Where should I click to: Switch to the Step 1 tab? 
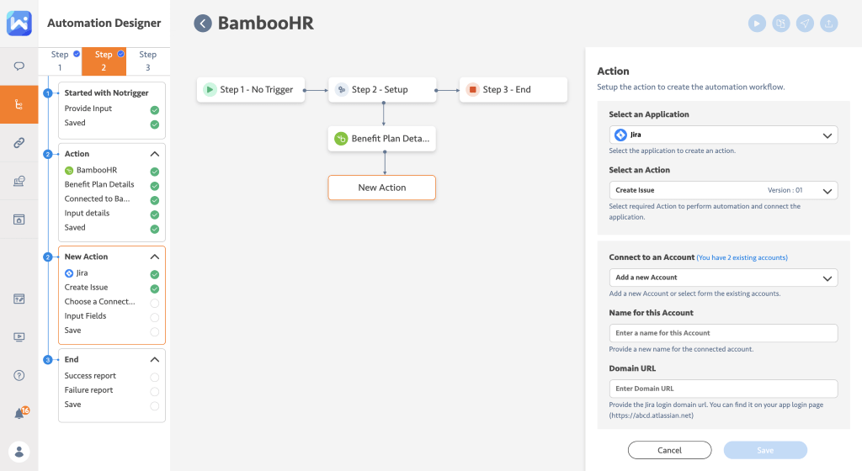(x=60, y=61)
